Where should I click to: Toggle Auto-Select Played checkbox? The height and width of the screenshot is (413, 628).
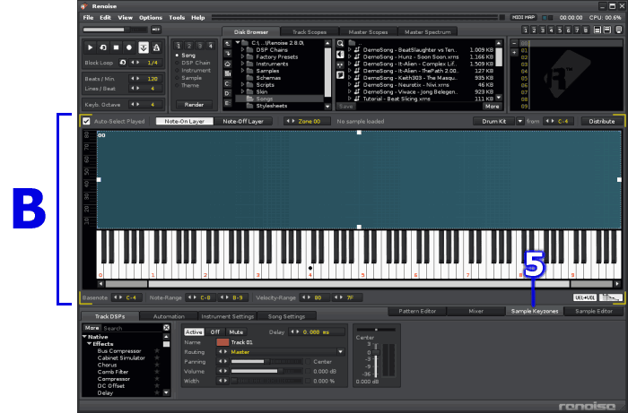[86, 121]
